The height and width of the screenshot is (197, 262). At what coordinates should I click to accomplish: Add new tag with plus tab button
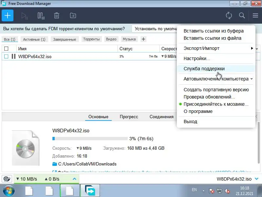click(x=143, y=39)
